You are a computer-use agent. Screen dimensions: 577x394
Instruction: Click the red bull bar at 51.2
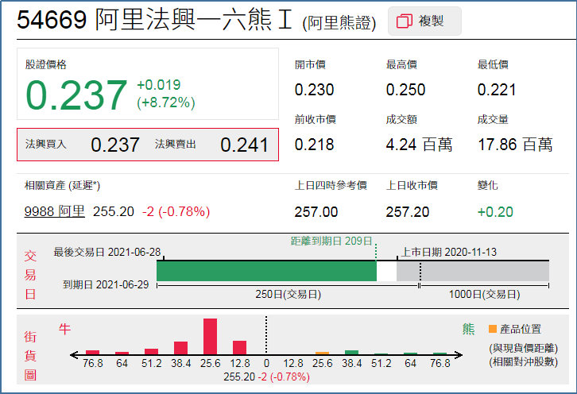151,351
